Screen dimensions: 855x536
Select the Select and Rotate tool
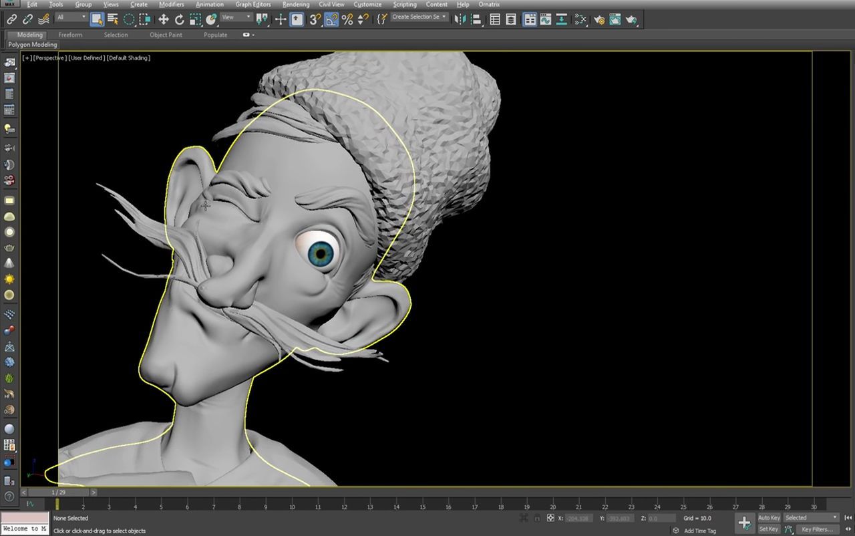[180, 19]
